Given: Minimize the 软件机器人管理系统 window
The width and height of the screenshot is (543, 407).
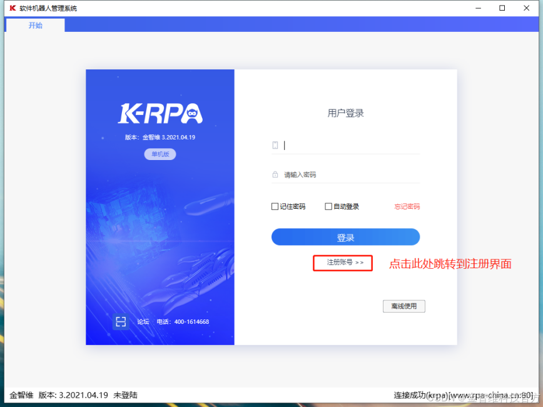Looking at the screenshot, I should click(x=478, y=8).
